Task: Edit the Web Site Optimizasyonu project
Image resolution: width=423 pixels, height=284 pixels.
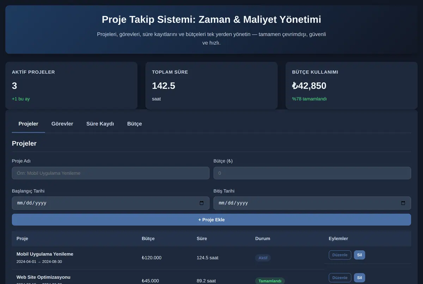Action: pos(340,278)
